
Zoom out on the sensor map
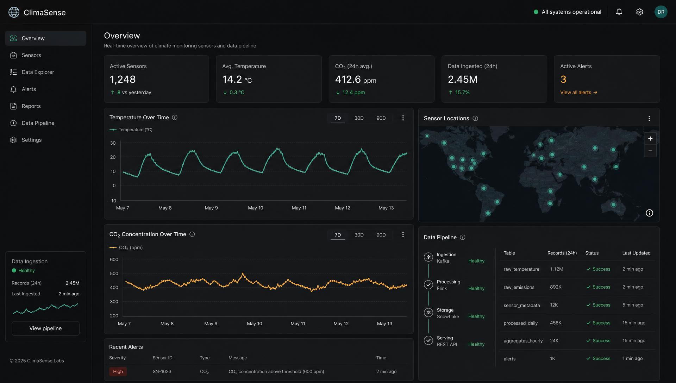click(x=650, y=151)
